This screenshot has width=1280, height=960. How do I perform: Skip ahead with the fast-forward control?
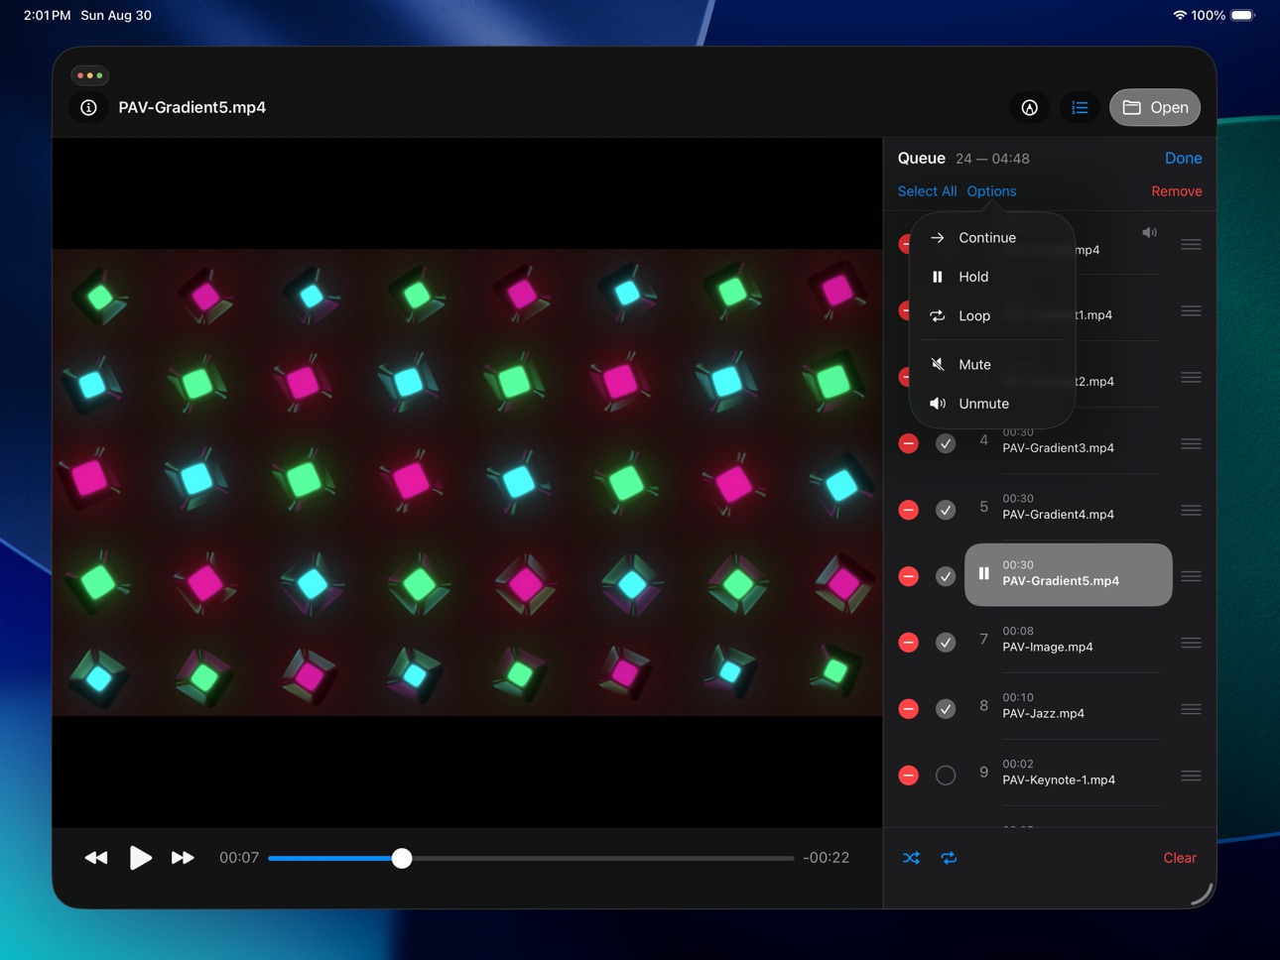point(183,858)
